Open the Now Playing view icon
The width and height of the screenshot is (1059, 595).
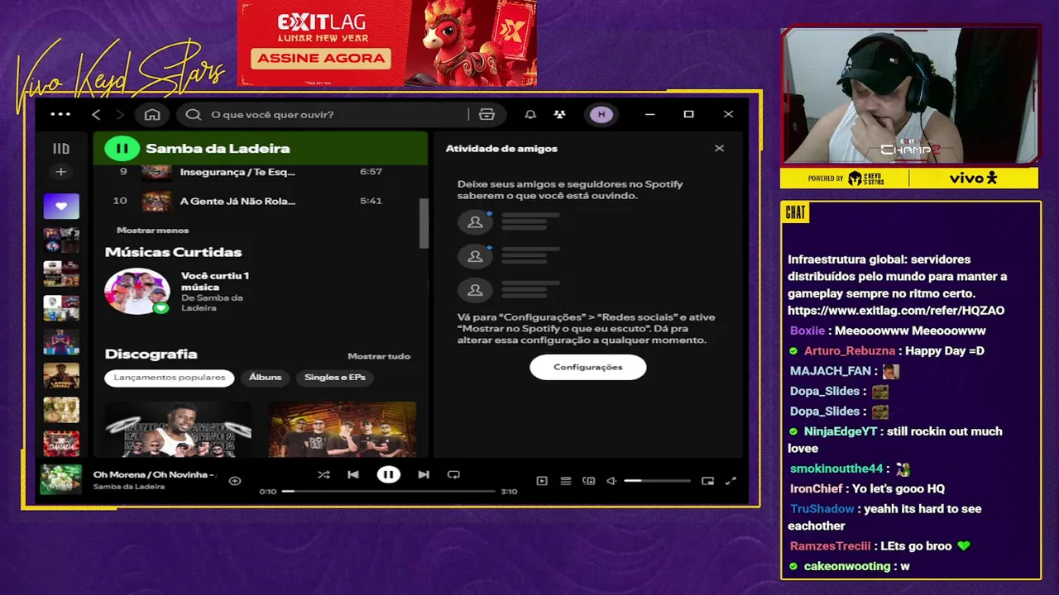coord(542,481)
